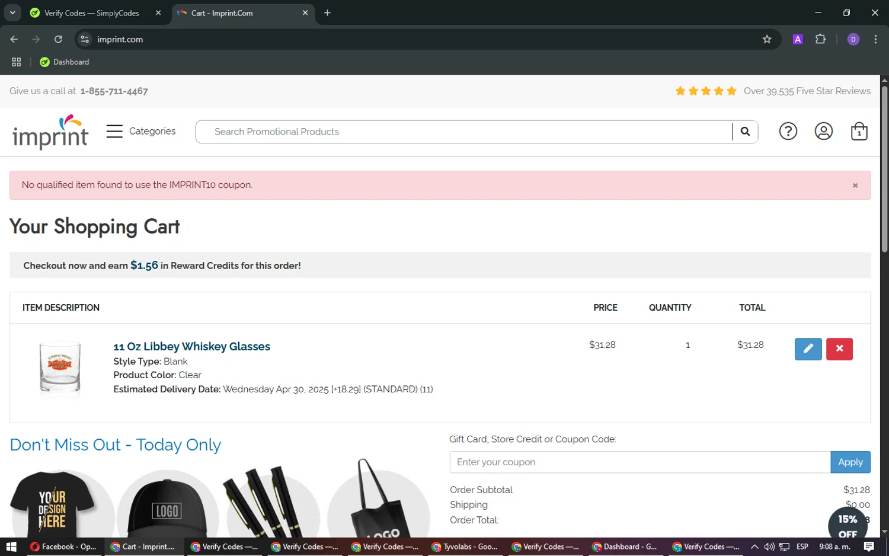Open the browser extensions puzzle icon

[x=820, y=39]
